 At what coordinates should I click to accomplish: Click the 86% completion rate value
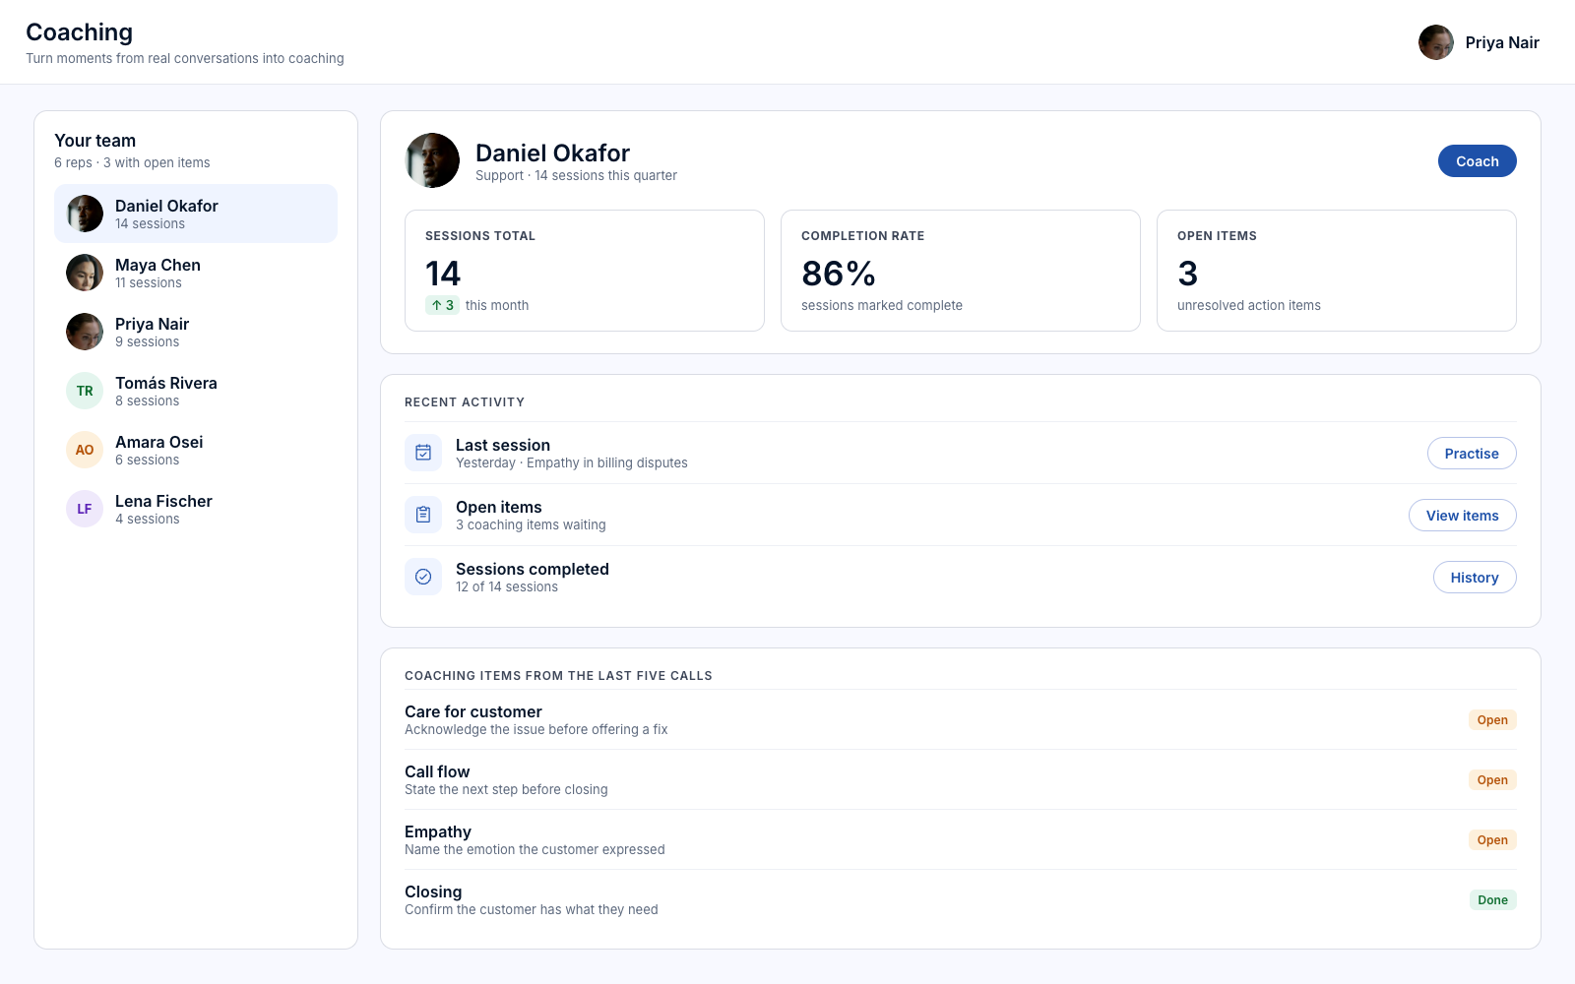839,273
